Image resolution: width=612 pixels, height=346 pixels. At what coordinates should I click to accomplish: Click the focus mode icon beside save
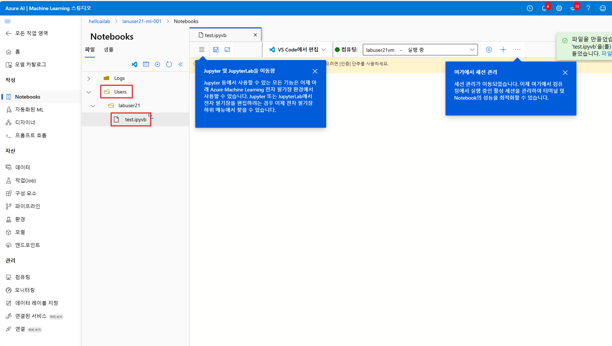[227, 50]
